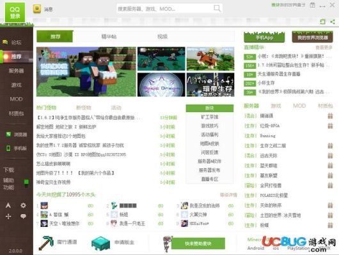Open settings gear icon in sidebar
Viewport: 339px width, 255px height.
[23, 205]
